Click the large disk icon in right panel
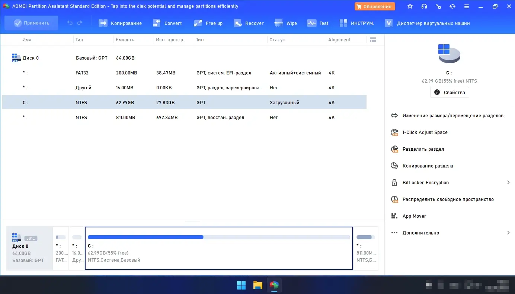This screenshot has height=294, width=515. (449, 54)
